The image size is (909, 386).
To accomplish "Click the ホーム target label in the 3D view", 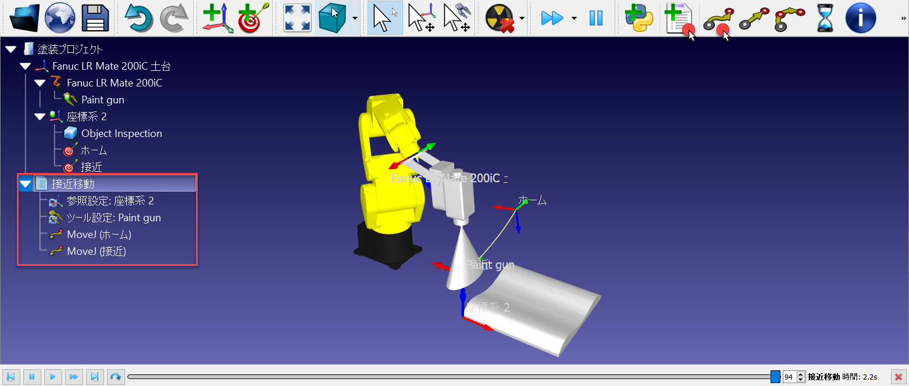I will click(x=532, y=200).
